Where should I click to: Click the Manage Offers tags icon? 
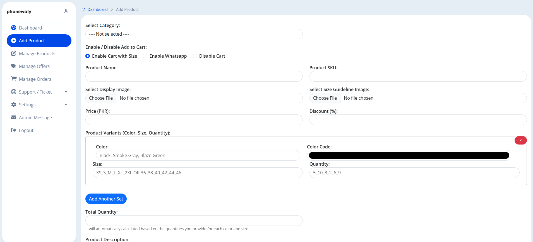point(14,66)
